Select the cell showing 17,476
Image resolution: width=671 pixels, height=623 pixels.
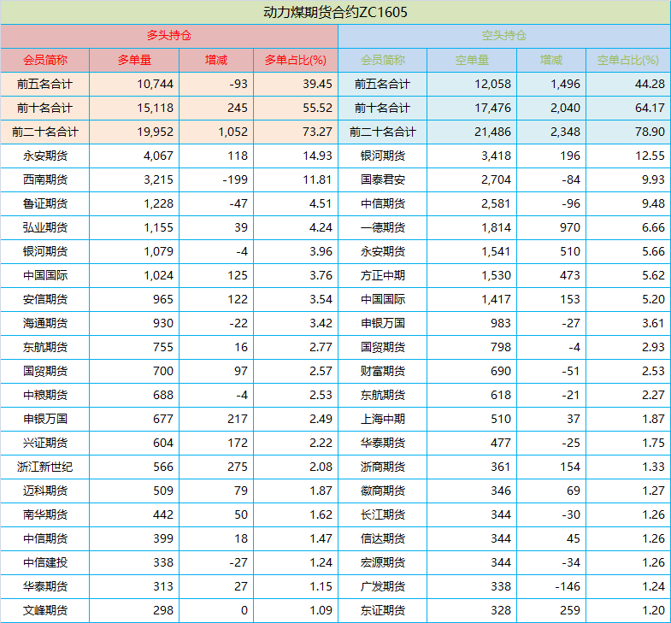click(492, 108)
